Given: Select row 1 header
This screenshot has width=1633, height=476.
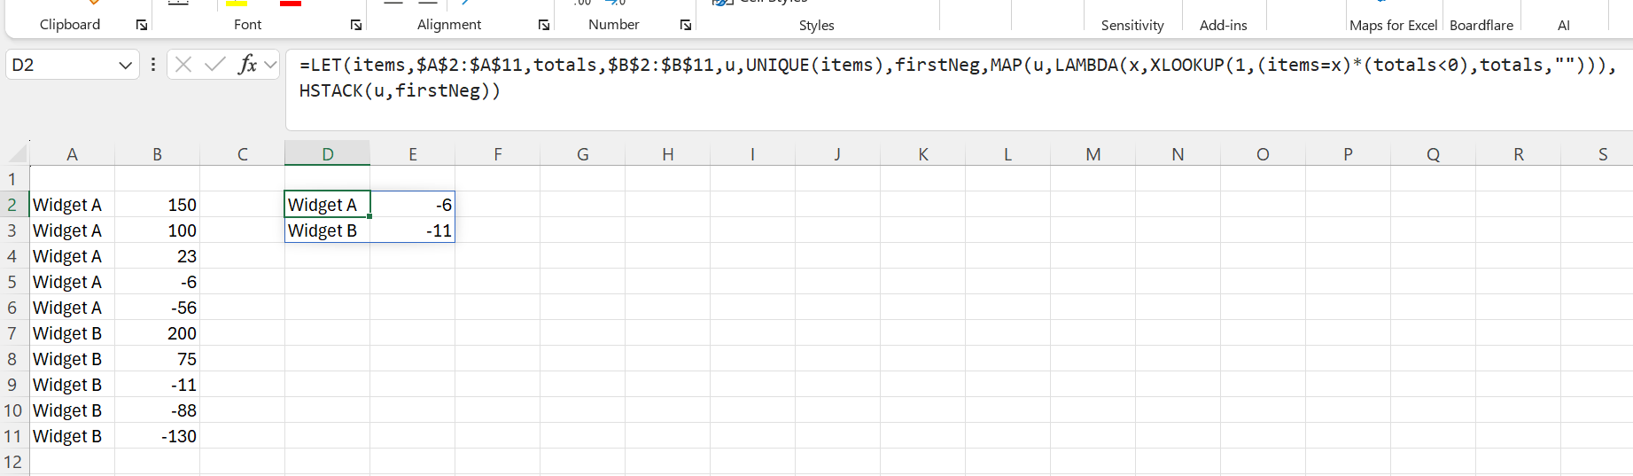Looking at the screenshot, I should (14, 179).
